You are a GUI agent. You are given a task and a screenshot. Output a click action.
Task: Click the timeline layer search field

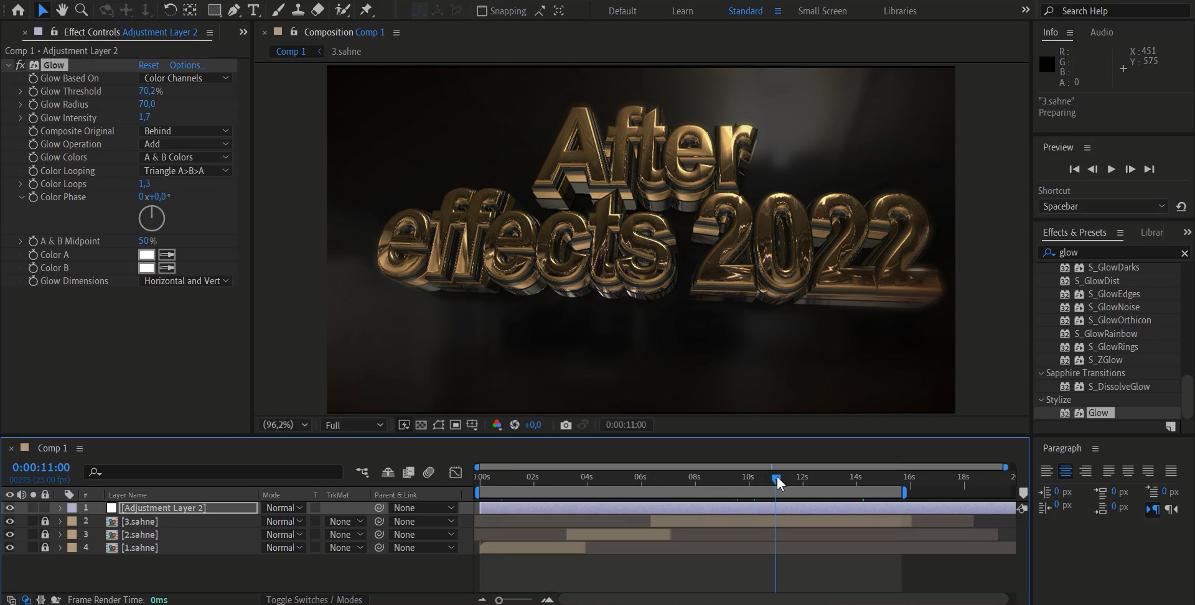click(213, 473)
